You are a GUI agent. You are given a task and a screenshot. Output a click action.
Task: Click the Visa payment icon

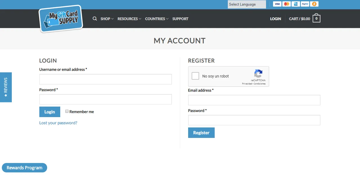(277, 4)
